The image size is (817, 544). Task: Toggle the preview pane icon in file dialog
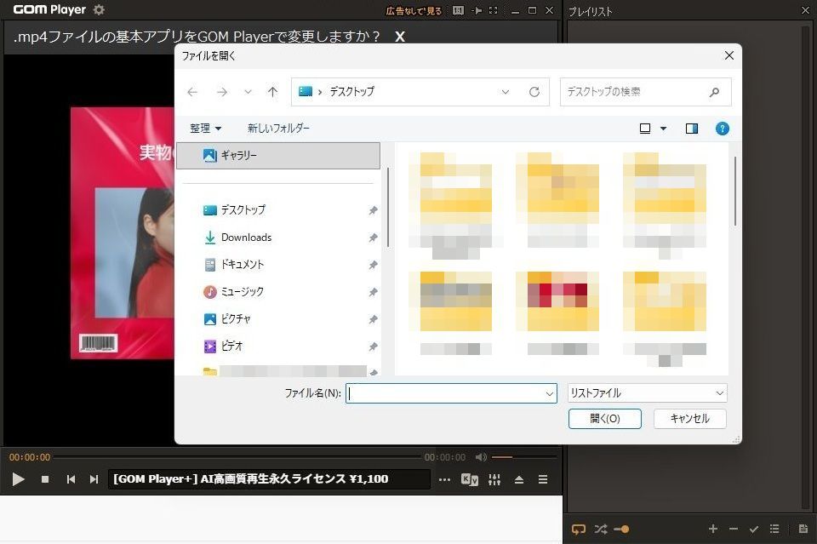coord(692,129)
